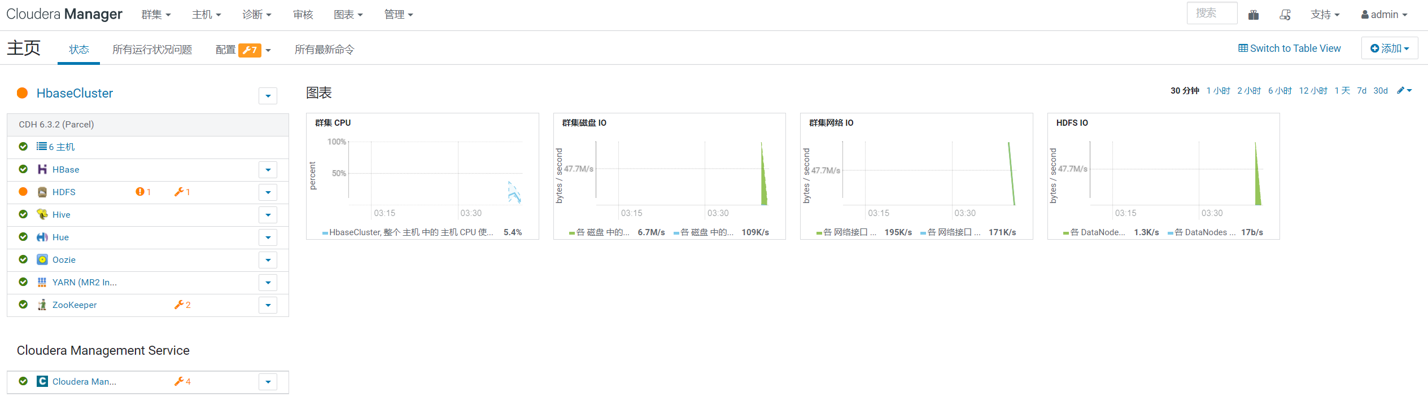The height and width of the screenshot is (401, 1428).
Task: Click the running commands icon
Action: [1285, 15]
